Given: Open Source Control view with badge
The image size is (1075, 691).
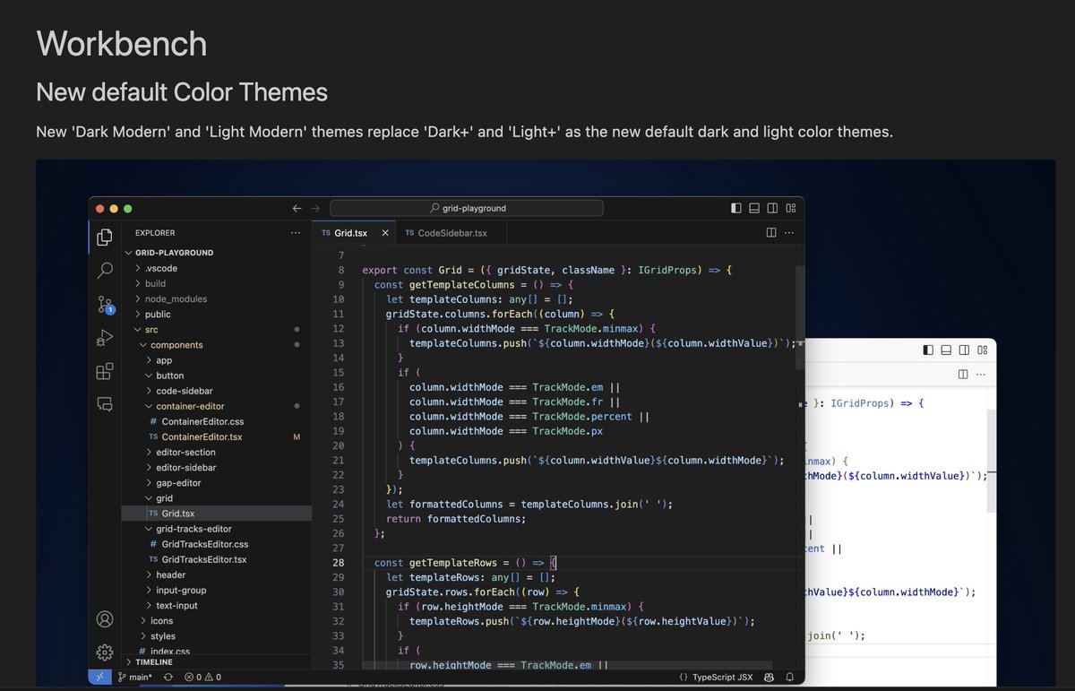Looking at the screenshot, I should click(x=105, y=304).
